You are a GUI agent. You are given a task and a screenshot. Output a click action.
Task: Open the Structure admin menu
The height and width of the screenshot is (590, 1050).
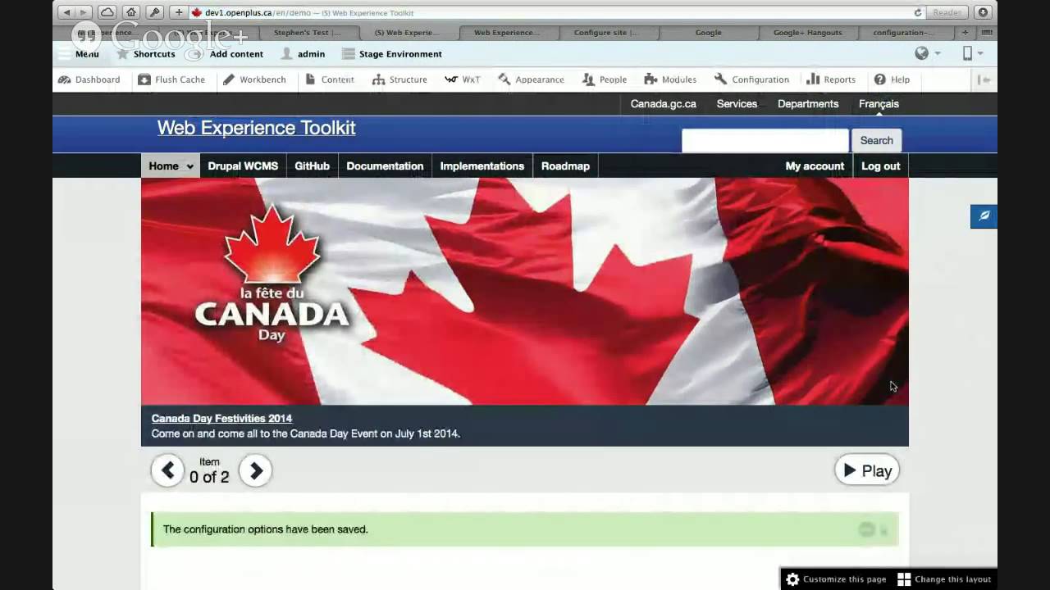point(399,79)
